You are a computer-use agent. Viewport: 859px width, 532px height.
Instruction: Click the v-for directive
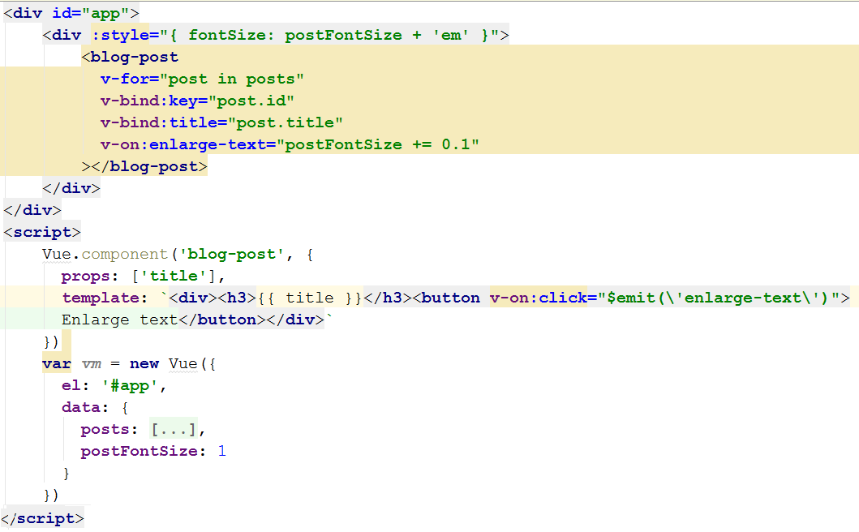pyautogui.click(x=125, y=79)
